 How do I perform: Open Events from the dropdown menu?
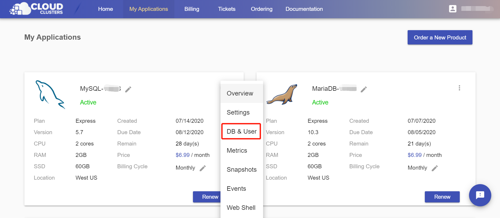pos(242,189)
